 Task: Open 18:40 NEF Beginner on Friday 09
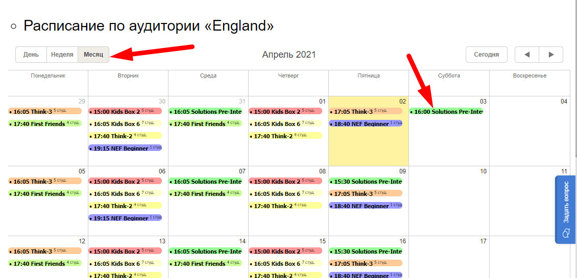[x=366, y=206]
